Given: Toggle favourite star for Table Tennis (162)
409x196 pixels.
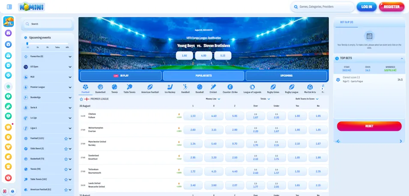Looking at the screenshot, I should pos(66,180).
